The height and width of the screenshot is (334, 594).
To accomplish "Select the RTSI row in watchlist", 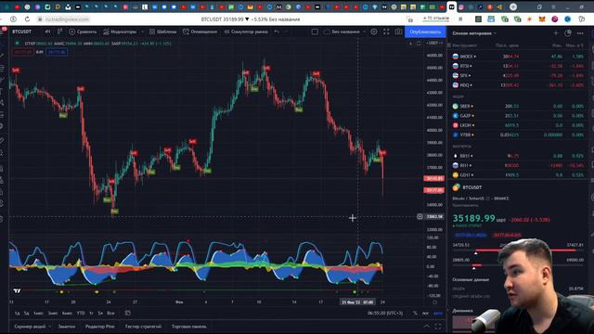I will tap(518, 66).
